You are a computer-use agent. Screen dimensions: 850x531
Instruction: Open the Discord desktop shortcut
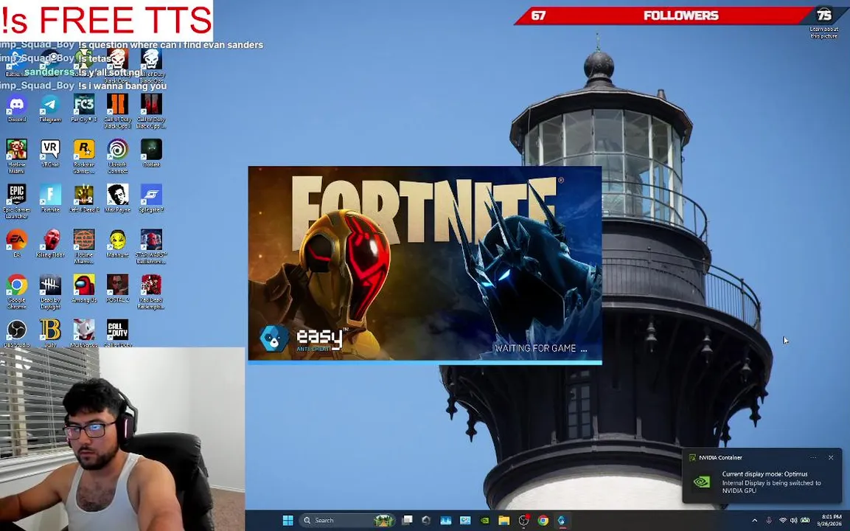(17, 108)
